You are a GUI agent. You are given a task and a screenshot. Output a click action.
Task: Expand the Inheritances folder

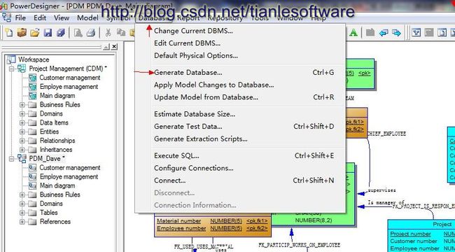pos(22,150)
